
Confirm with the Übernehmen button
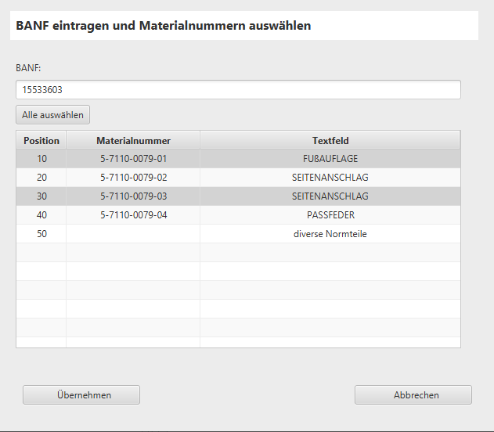pos(81,395)
